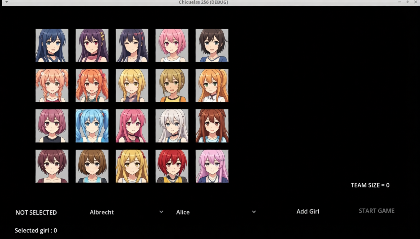Viewport: 420px width, 239px height.
Task: Click the 'Selected girl : 0' text
Action: tap(36, 231)
